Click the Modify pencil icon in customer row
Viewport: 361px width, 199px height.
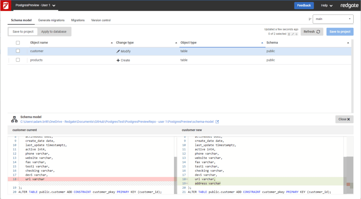pyautogui.click(x=118, y=51)
